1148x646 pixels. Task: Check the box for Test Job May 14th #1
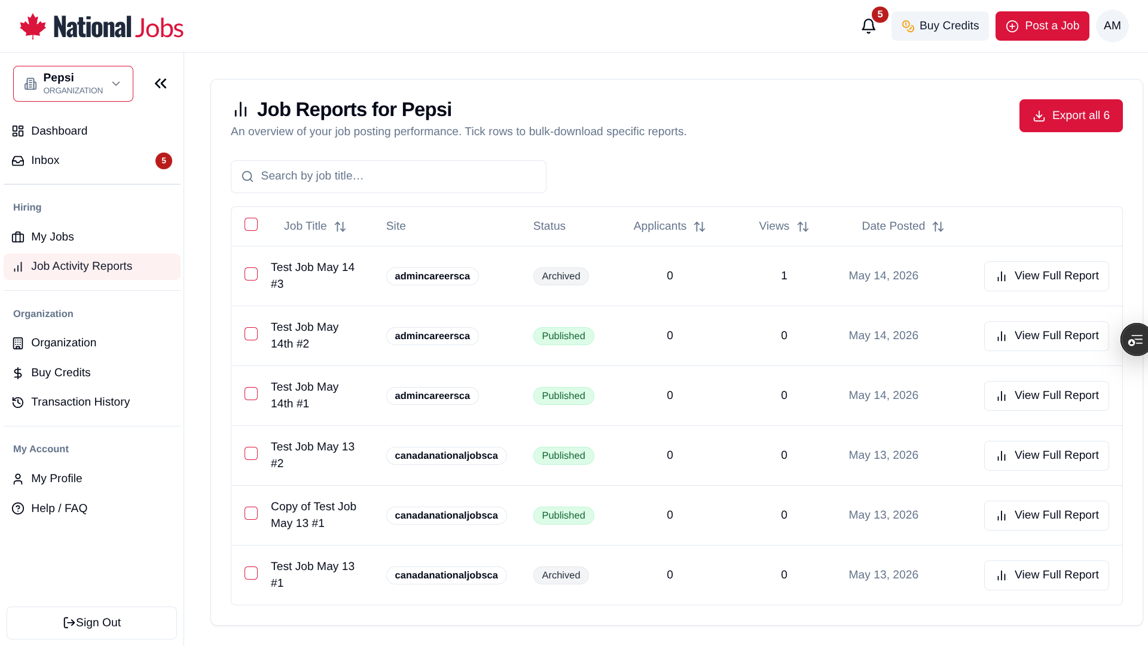coord(251,394)
